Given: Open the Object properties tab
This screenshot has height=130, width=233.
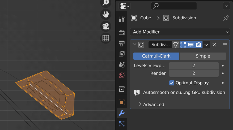Looking at the screenshot, I should (122, 102).
